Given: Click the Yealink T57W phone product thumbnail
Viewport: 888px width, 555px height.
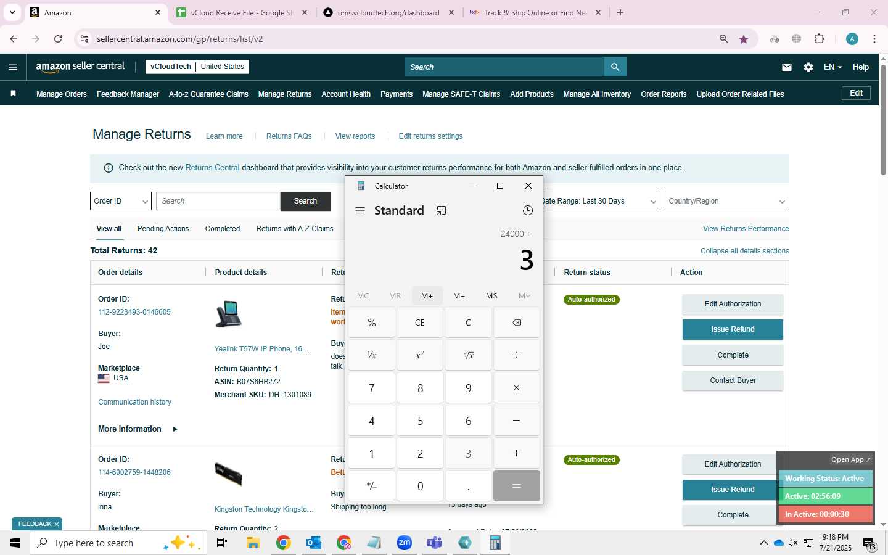Looking at the screenshot, I should tap(229, 314).
